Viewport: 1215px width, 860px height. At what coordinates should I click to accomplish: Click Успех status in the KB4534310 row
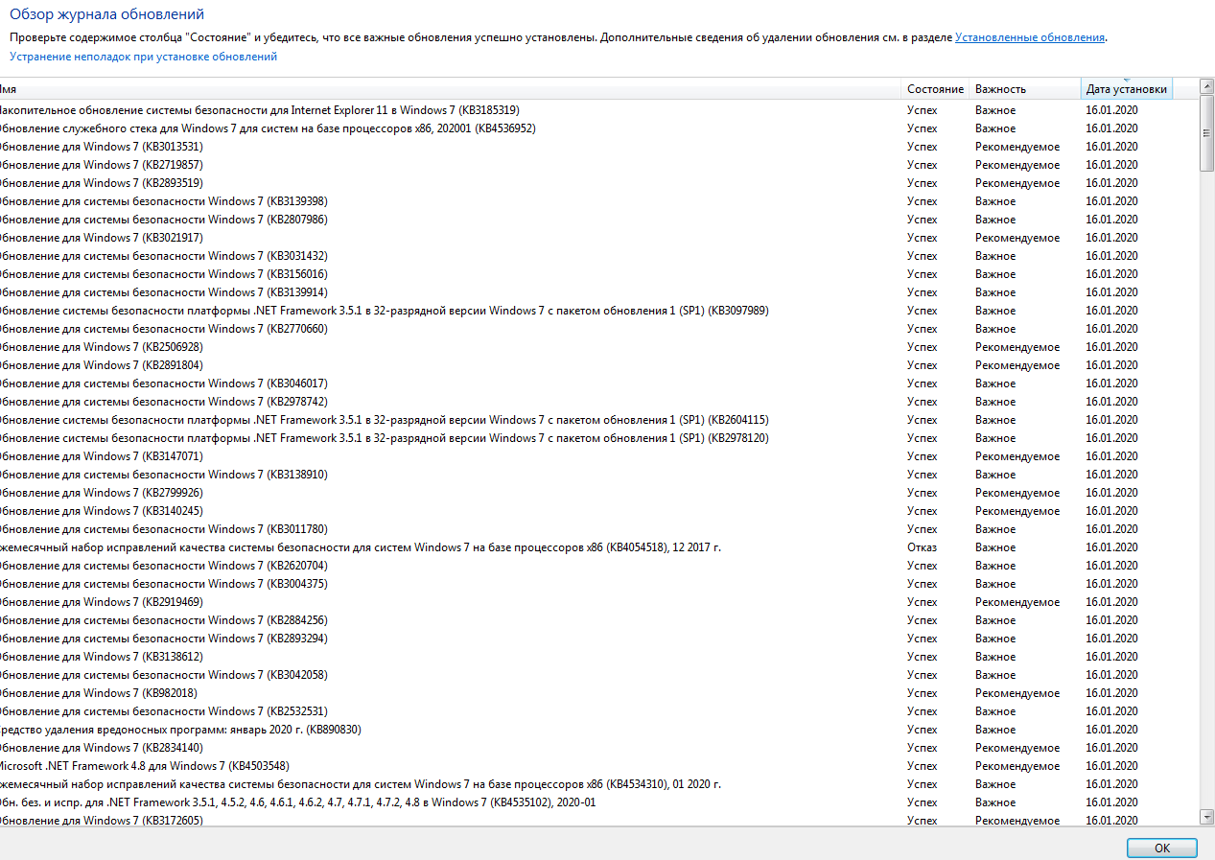pos(923,784)
